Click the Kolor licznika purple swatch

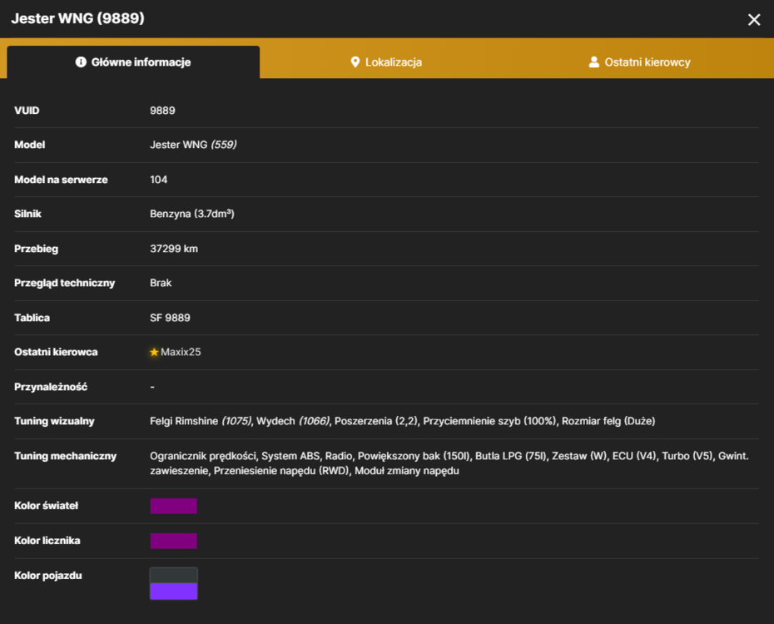click(x=174, y=541)
